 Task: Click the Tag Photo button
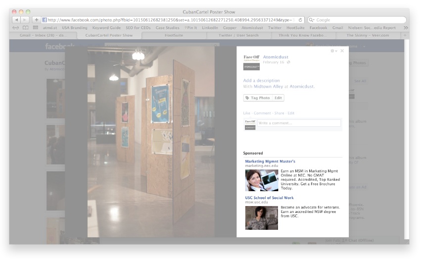(258, 98)
